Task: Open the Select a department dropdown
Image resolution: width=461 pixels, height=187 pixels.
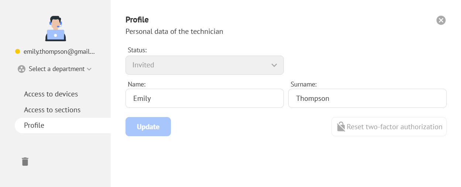Action: 57,69
